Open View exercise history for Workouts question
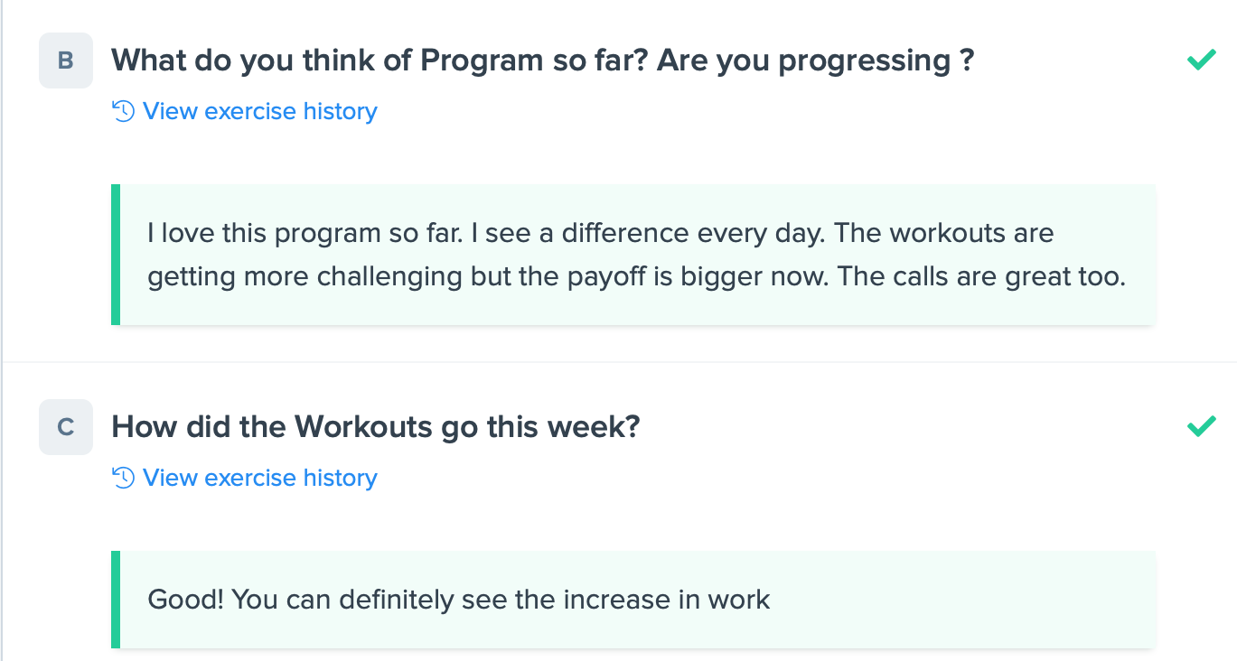Image resolution: width=1237 pixels, height=661 pixels. click(x=259, y=478)
